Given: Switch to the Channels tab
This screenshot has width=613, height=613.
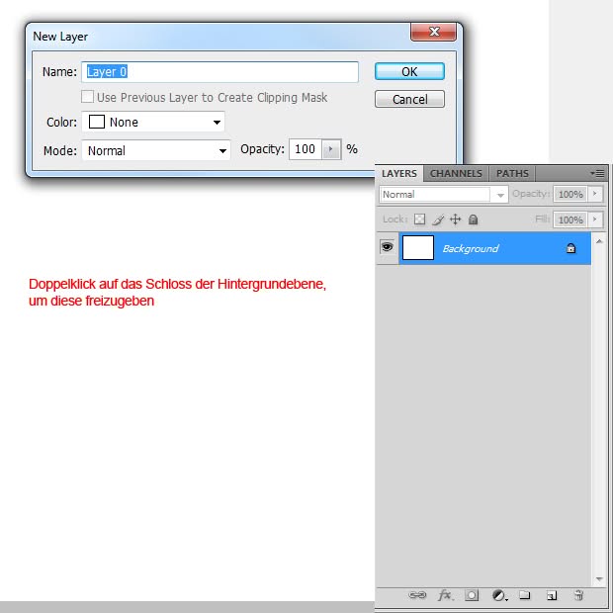Looking at the screenshot, I should click(x=456, y=174).
